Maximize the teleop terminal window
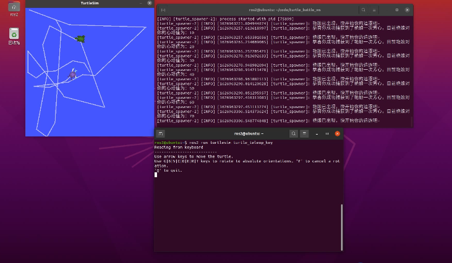Image resolution: width=452 pixels, height=263 pixels. (x=327, y=133)
